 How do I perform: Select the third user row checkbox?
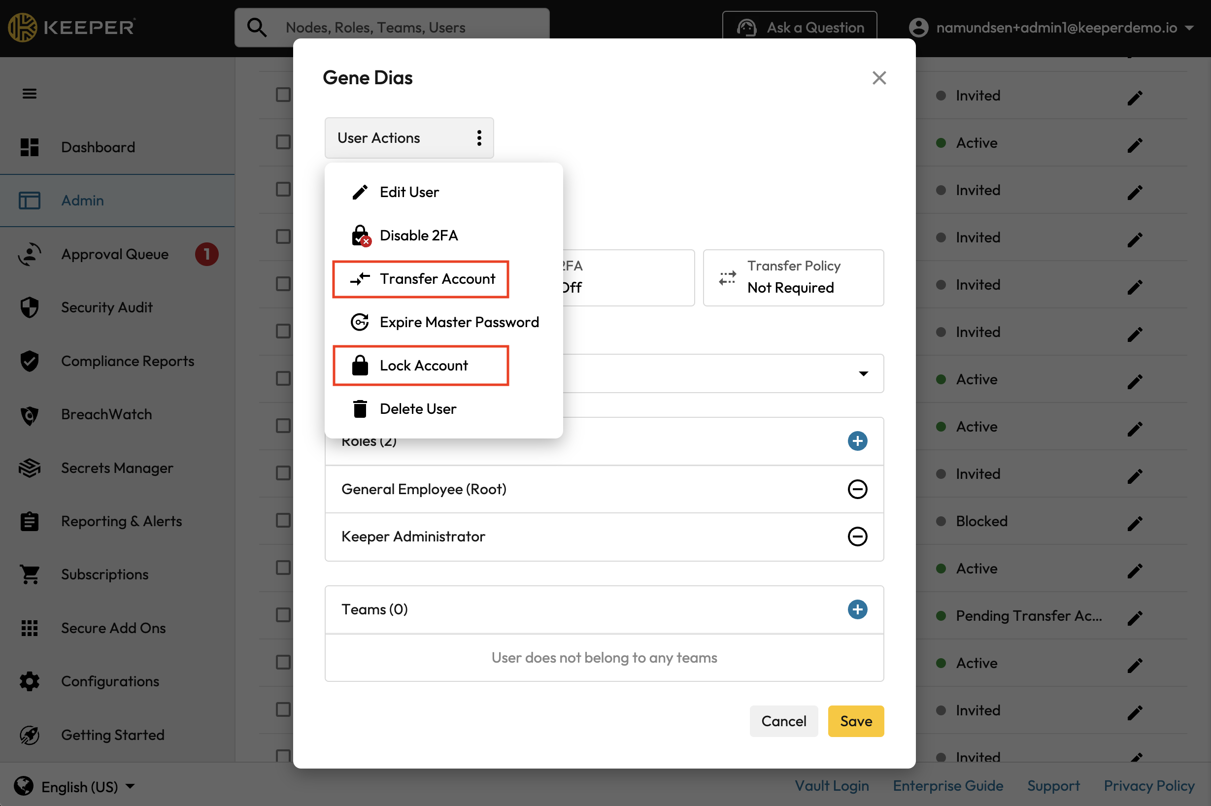pyautogui.click(x=283, y=189)
